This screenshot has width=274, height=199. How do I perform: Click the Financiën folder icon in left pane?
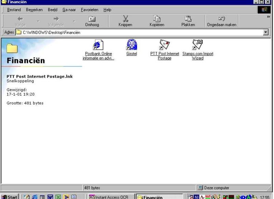[12, 48]
